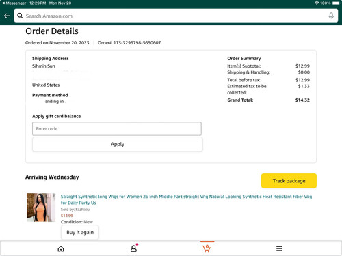Click the Track package button
Screen dimensions: 342x256
tap(289, 181)
